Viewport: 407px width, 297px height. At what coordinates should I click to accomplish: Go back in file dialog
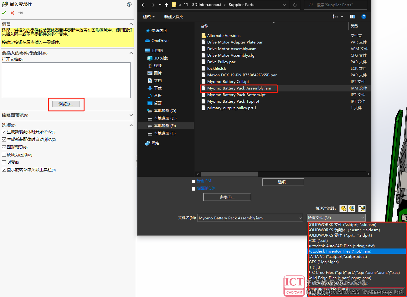(143, 5)
